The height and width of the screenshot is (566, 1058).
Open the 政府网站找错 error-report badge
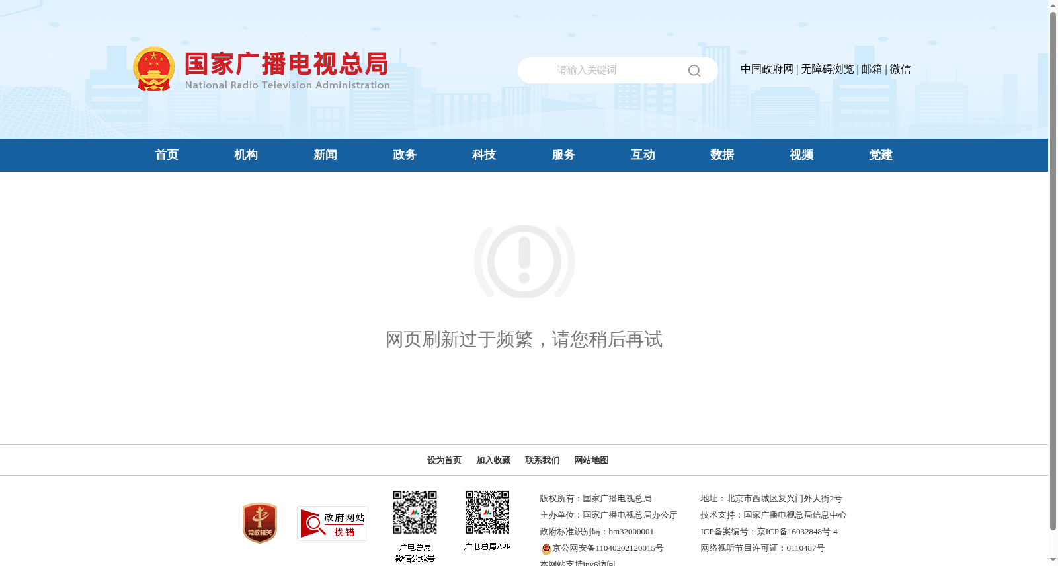coord(333,524)
